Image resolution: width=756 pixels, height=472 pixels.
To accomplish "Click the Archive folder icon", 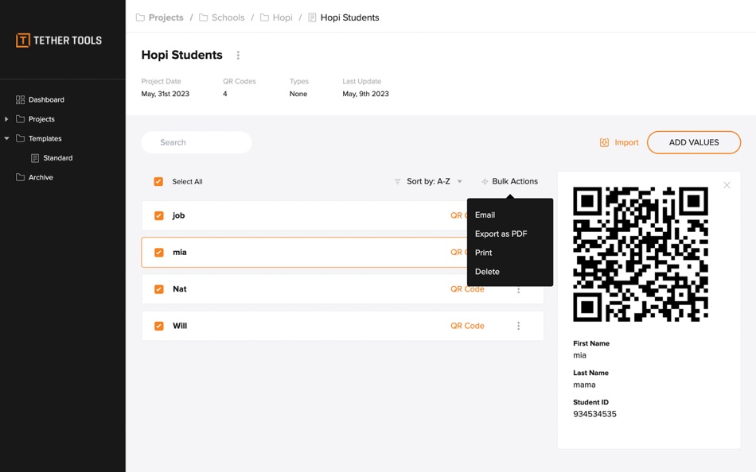I will tap(20, 177).
